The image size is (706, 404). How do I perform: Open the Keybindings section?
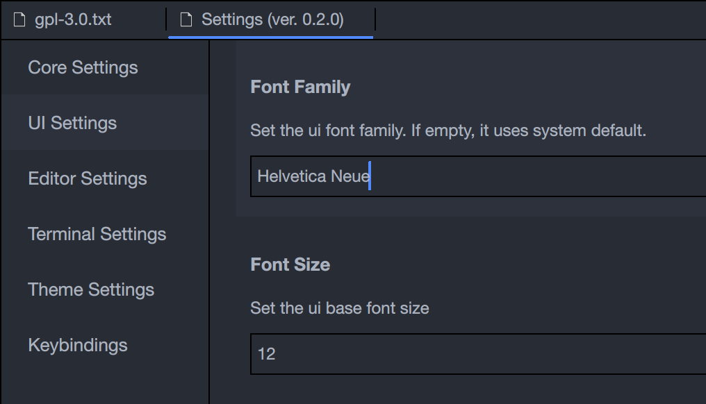[x=77, y=345]
